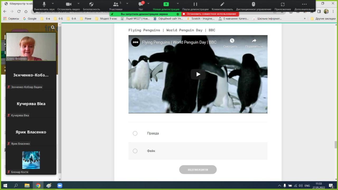Stop screen sharing with red button
Viewport: 338px width, 190px height.
click(210, 14)
